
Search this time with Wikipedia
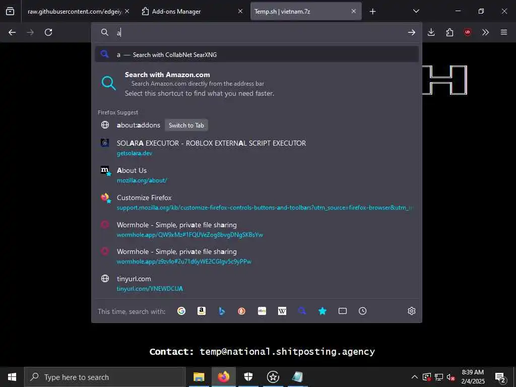282,311
